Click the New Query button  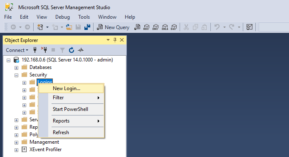(x=113, y=27)
